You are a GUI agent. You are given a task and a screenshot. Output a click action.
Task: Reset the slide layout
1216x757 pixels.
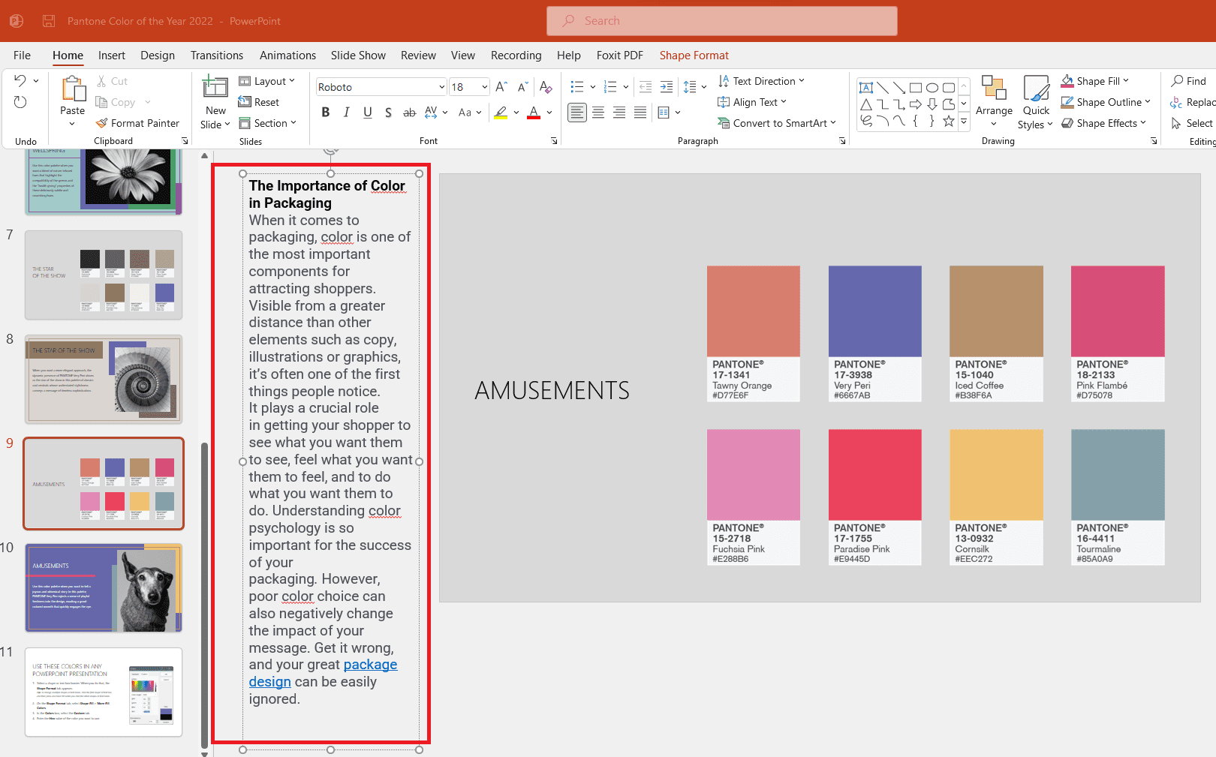click(x=259, y=102)
